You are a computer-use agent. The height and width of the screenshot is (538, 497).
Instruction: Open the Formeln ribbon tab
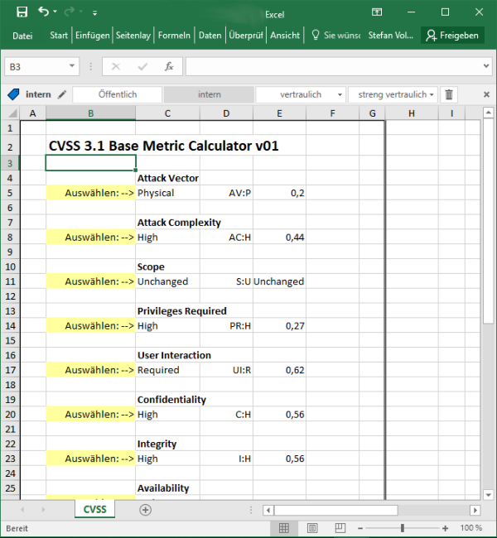point(174,36)
